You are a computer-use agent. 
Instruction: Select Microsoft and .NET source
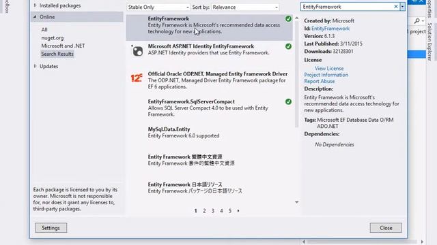pyautogui.click(x=63, y=46)
